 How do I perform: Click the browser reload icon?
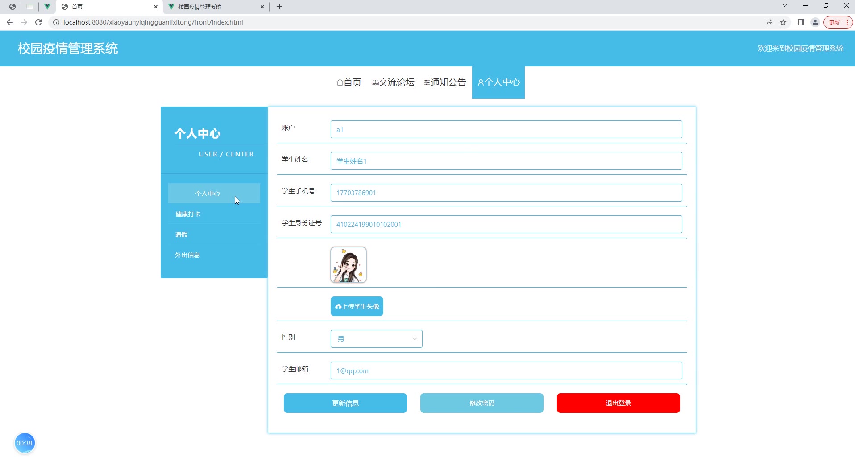(38, 22)
